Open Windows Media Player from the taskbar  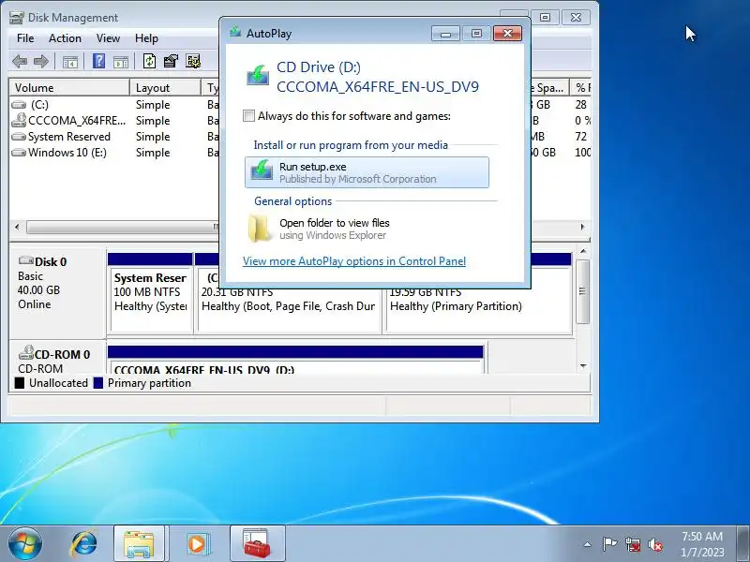click(x=197, y=543)
